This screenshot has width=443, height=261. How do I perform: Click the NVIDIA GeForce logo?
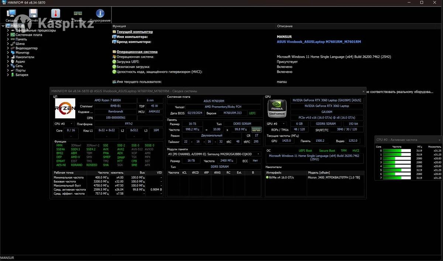coord(277,108)
